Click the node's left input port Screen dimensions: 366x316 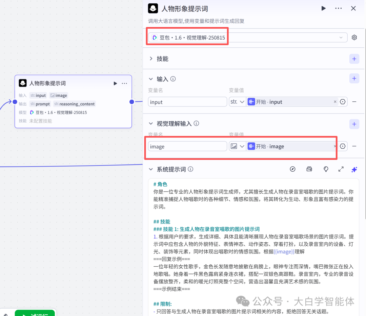click(15, 102)
